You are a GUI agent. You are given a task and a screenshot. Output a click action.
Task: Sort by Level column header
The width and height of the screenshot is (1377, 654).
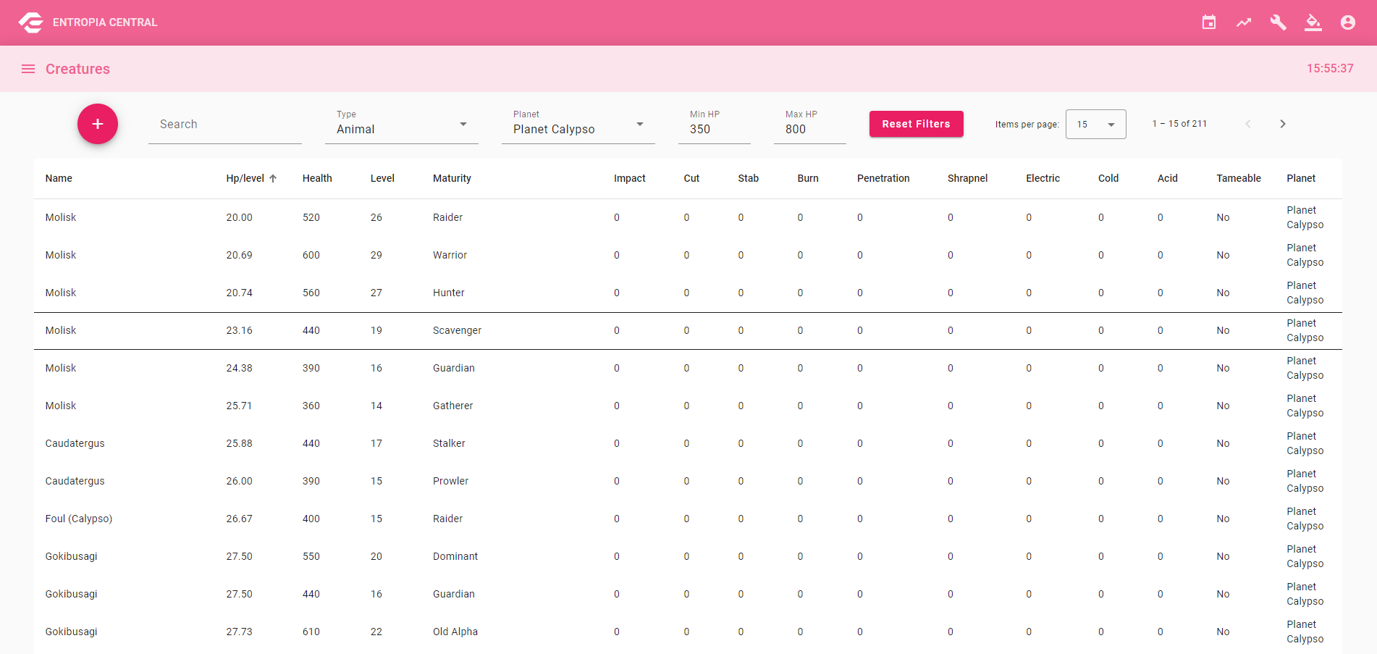point(382,178)
